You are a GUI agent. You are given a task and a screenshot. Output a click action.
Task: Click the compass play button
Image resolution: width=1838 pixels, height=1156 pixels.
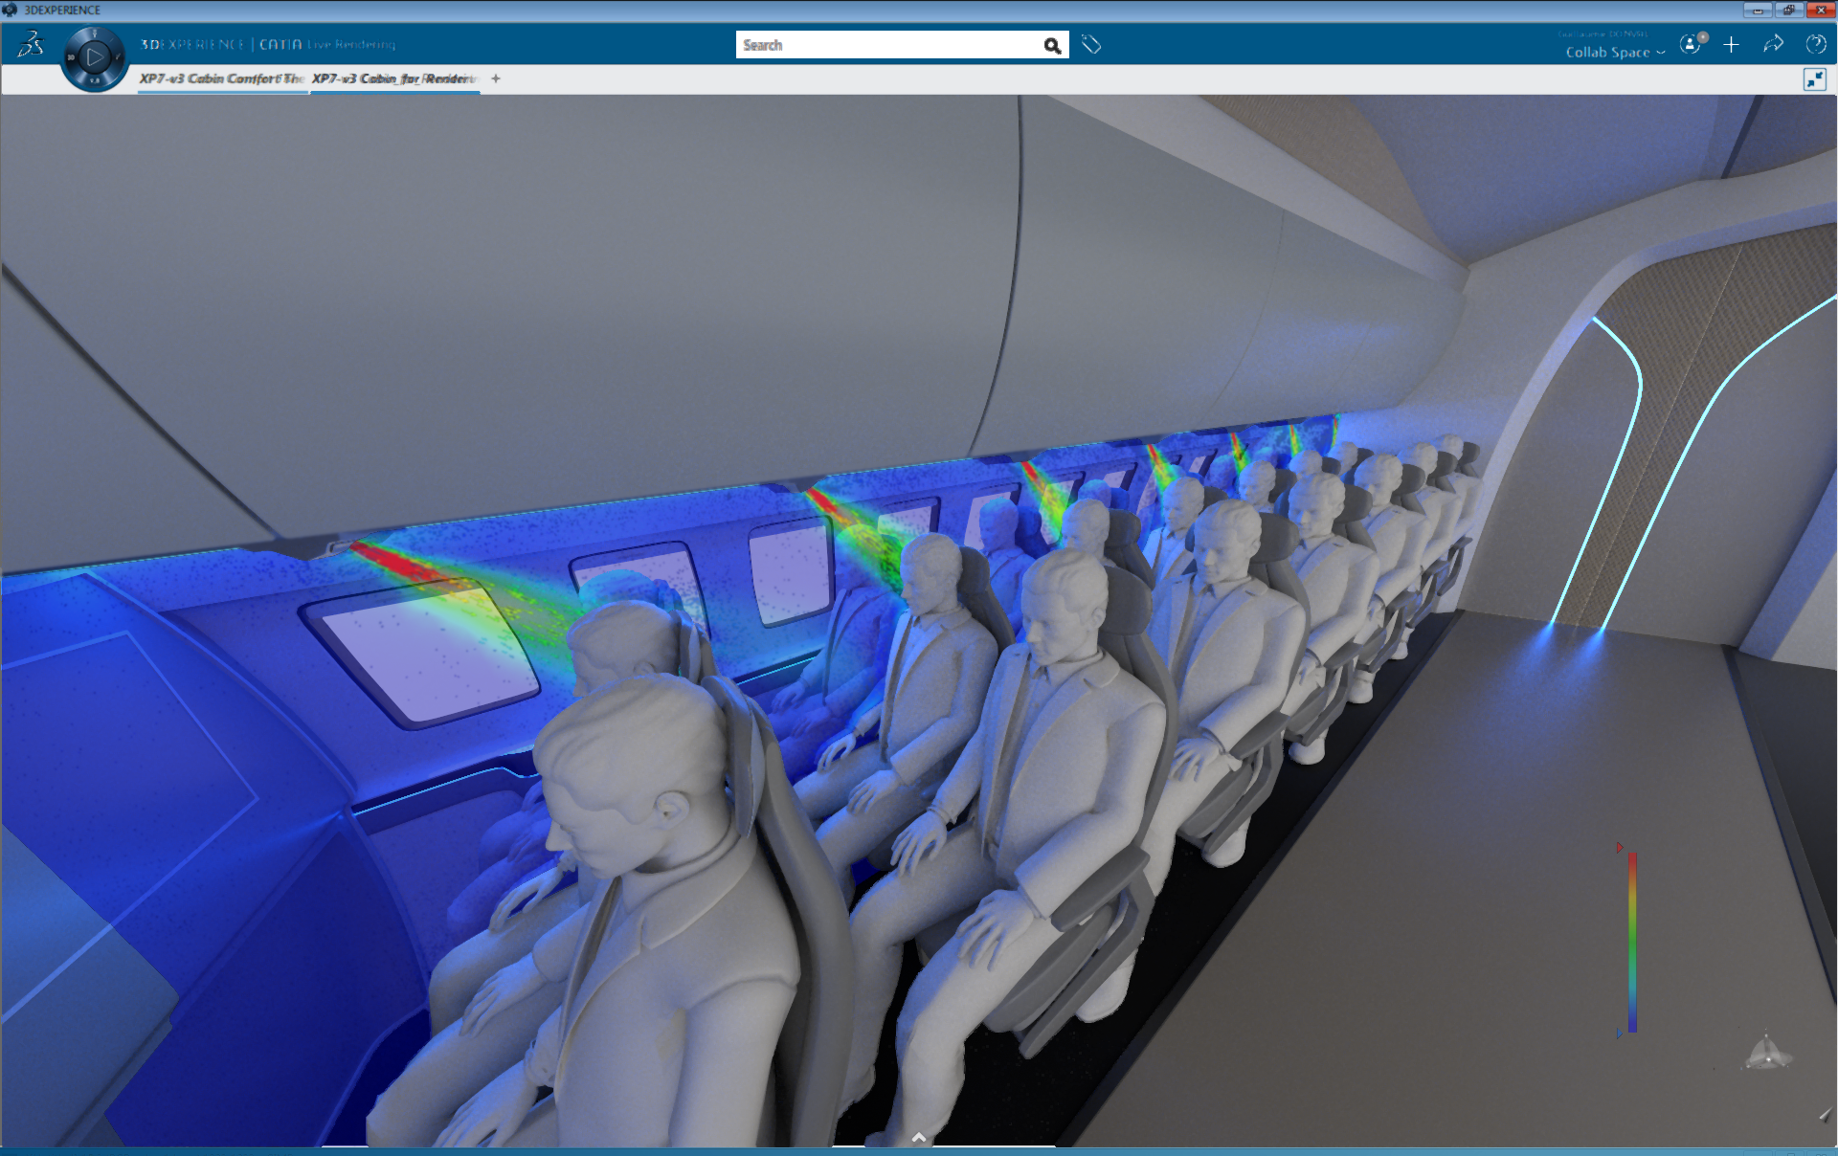tap(94, 57)
